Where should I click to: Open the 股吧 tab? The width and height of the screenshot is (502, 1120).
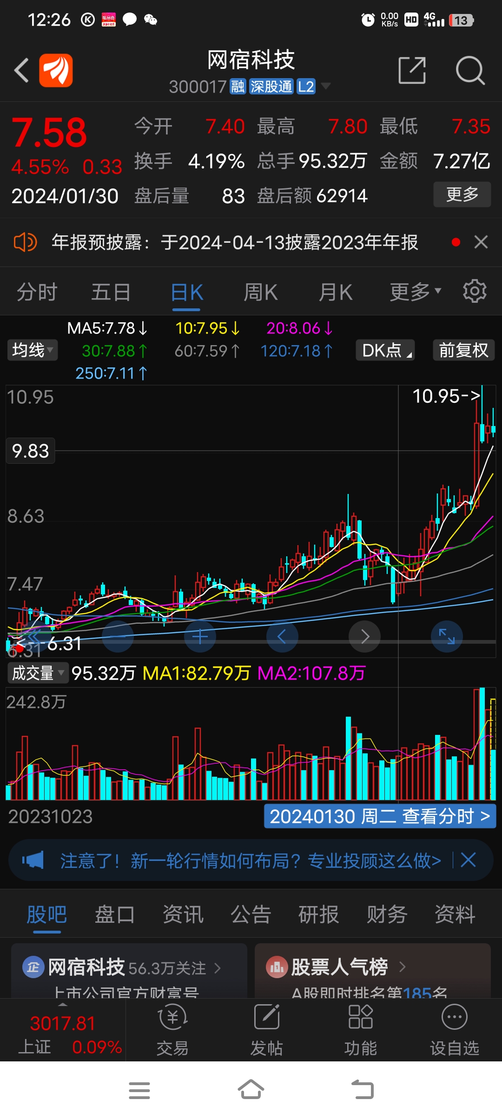click(x=47, y=915)
